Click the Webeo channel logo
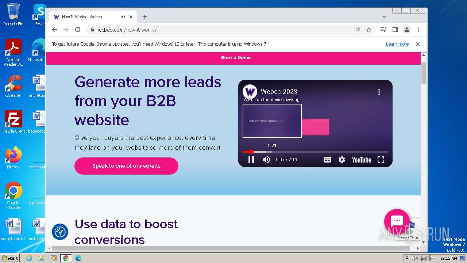Image resolution: width=467 pixels, height=263 pixels. pos(250,92)
